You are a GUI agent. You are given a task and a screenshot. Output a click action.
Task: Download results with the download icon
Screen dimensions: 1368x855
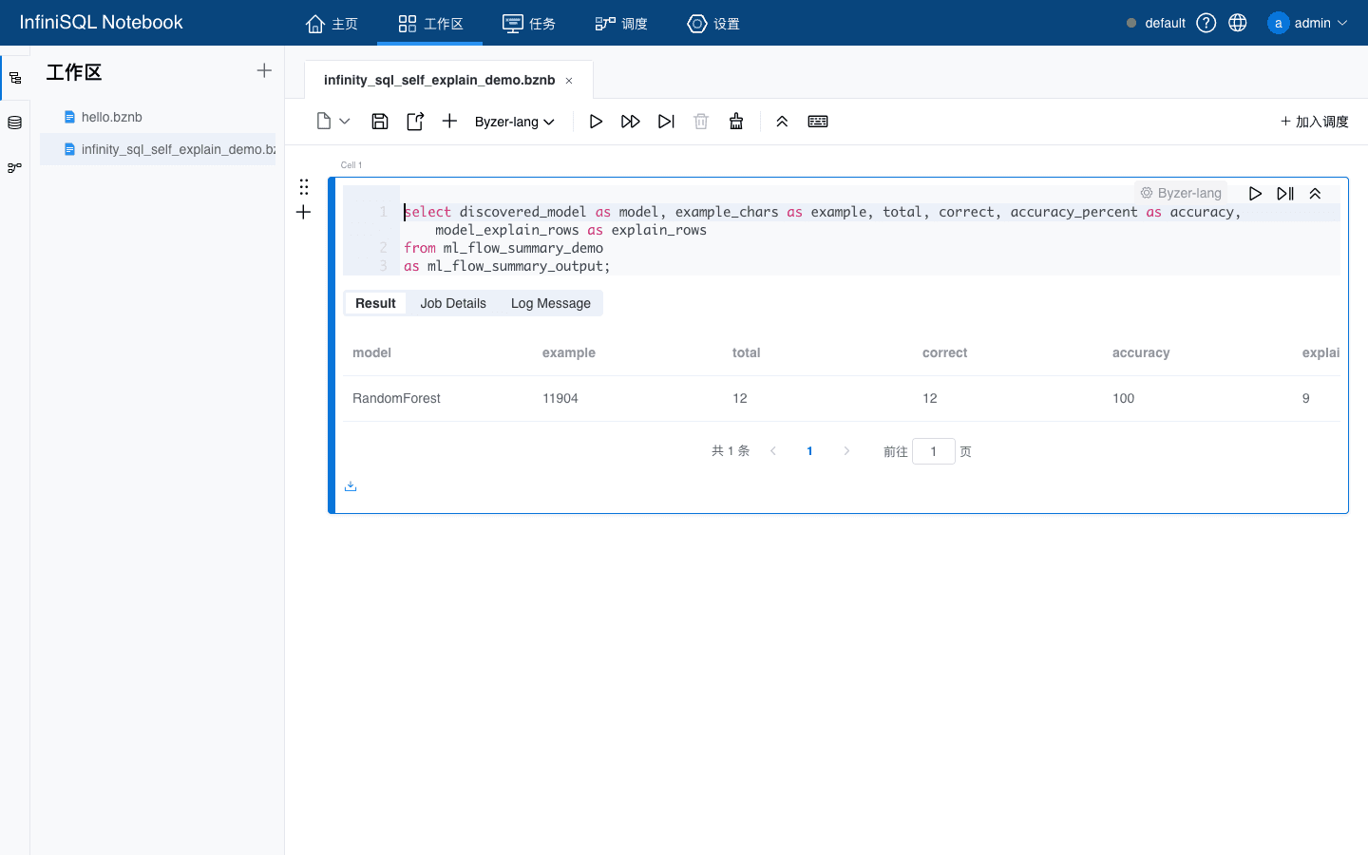[351, 486]
